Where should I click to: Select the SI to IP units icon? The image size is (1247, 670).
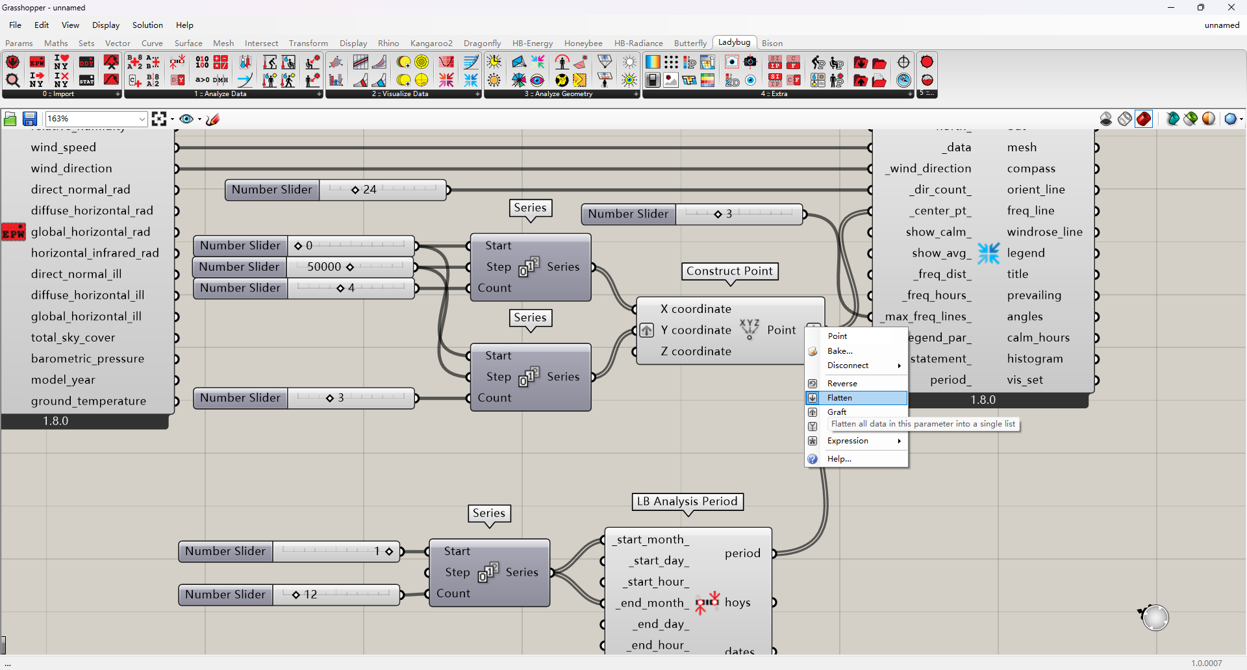click(x=775, y=62)
